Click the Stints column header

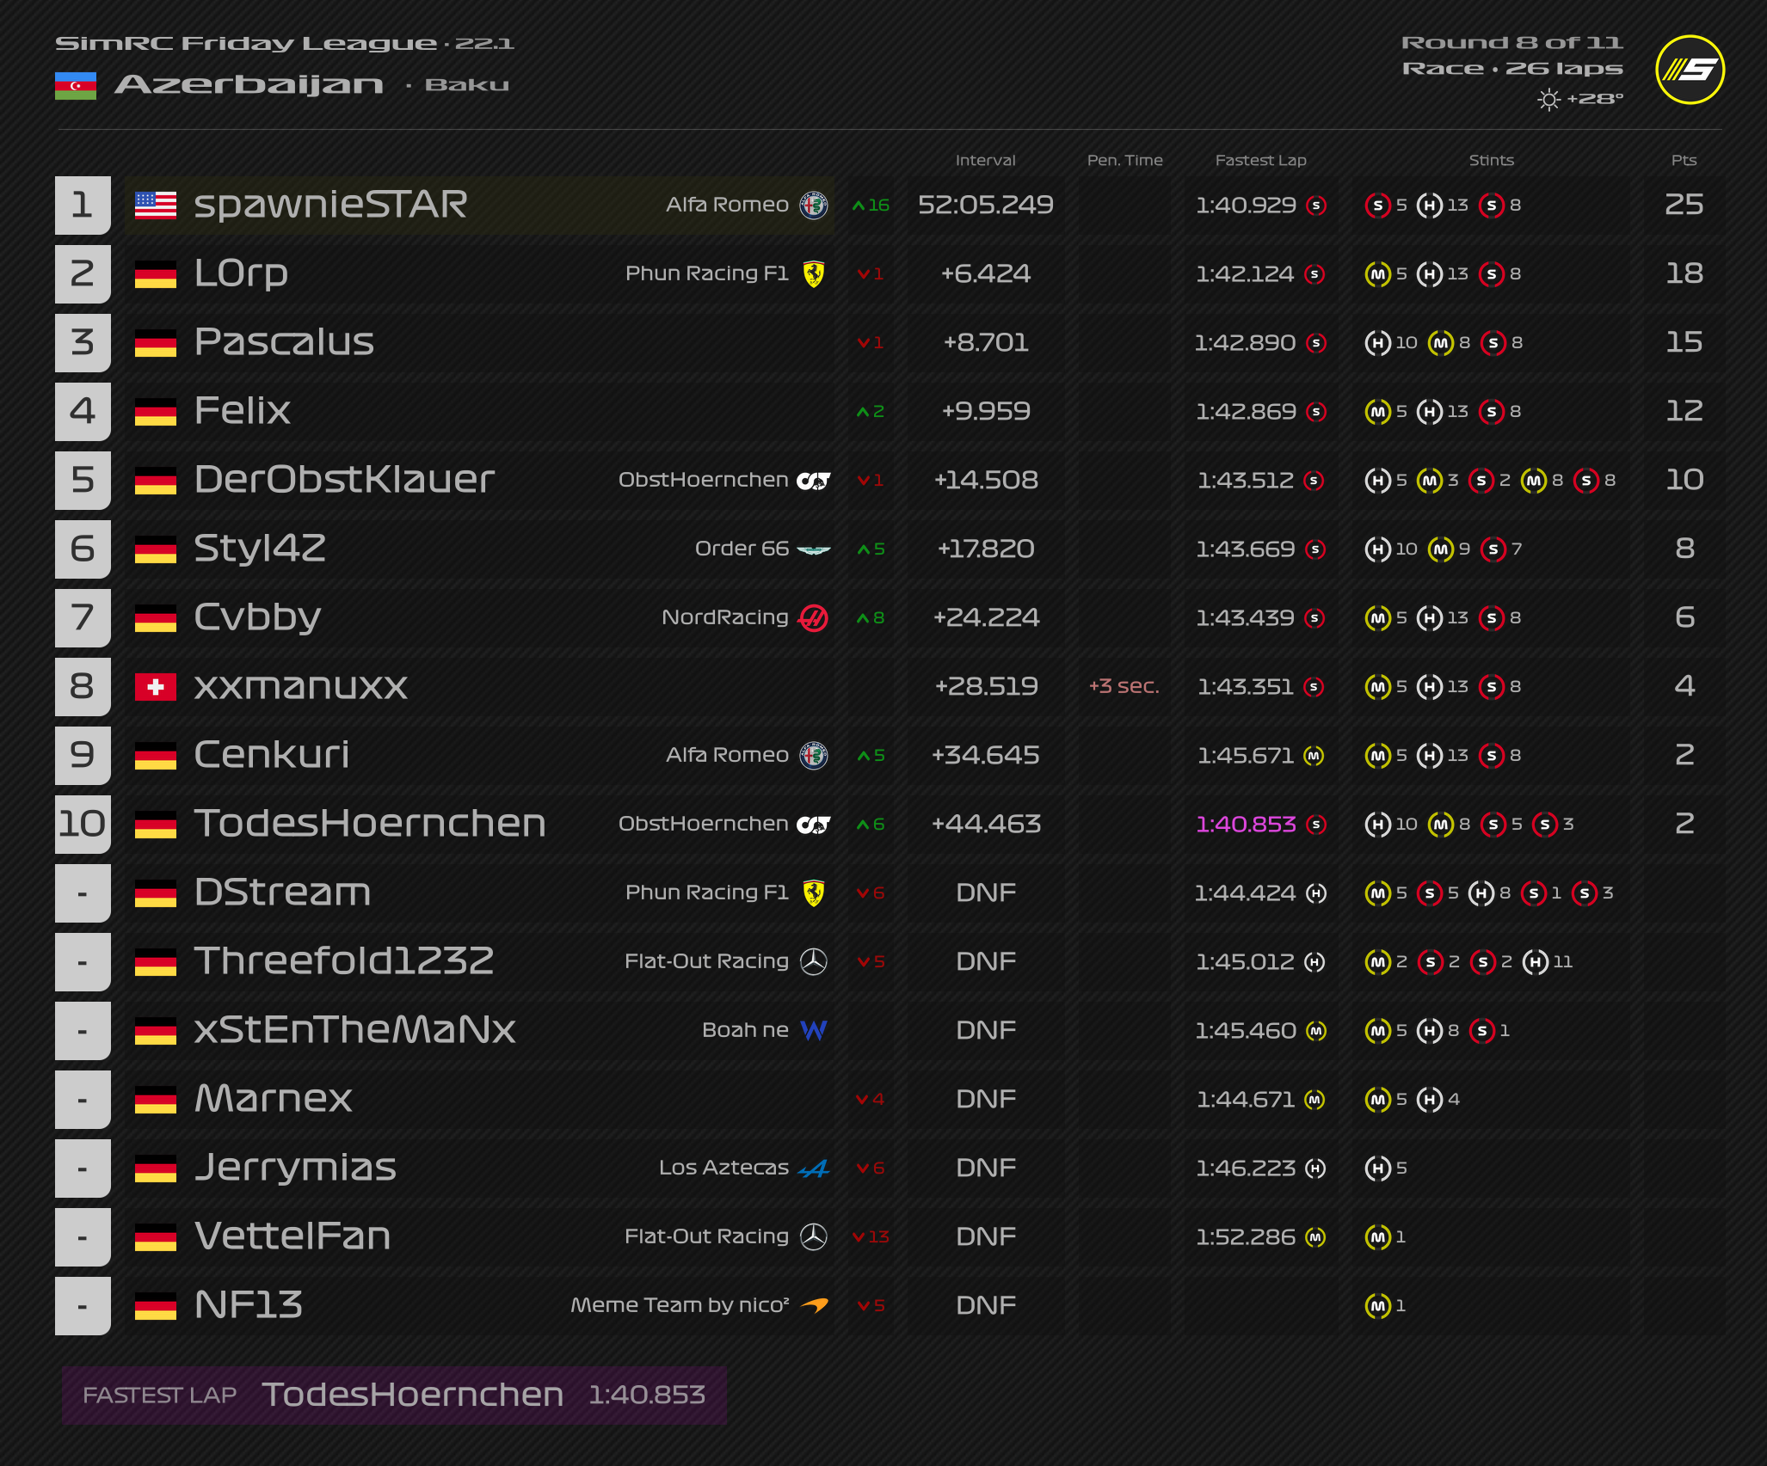pos(1491,160)
